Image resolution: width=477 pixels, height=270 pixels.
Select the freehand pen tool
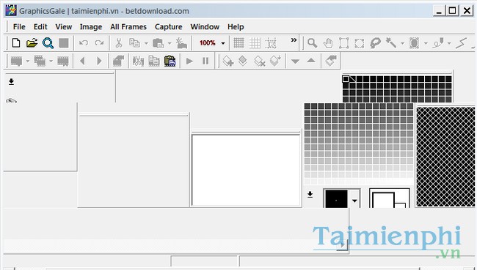tap(438, 43)
